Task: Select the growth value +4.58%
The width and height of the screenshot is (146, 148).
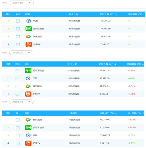Action: tap(131, 94)
